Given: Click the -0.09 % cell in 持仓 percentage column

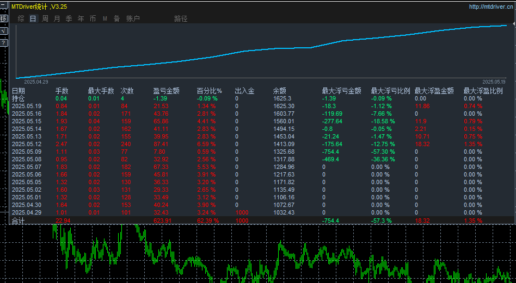Looking at the screenshot, I should 207,98.
